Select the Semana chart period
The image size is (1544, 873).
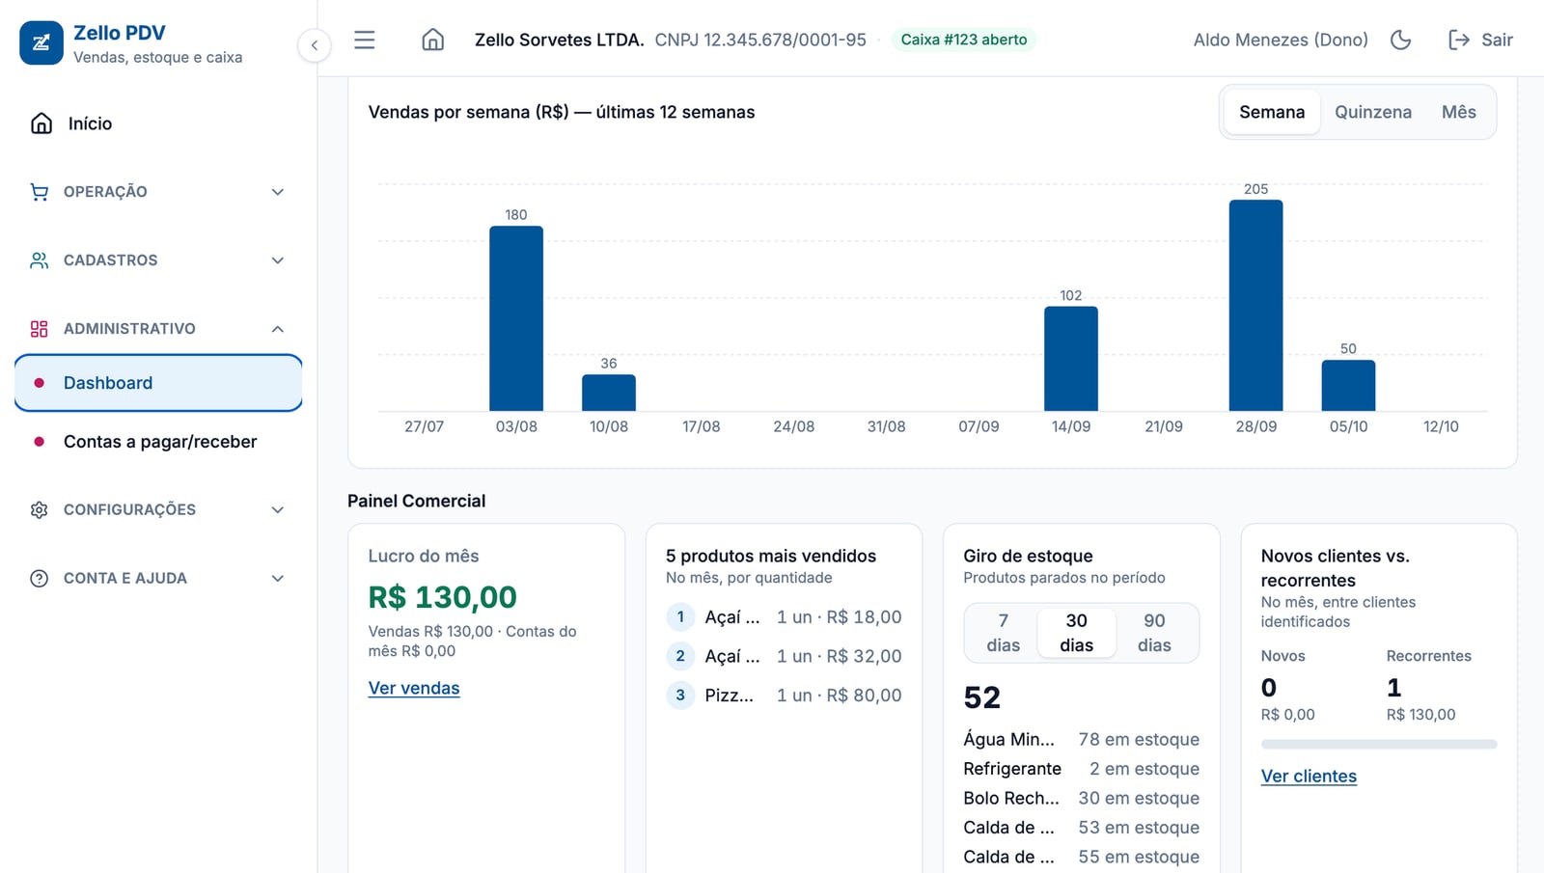pyautogui.click(x=1272, y=112)
